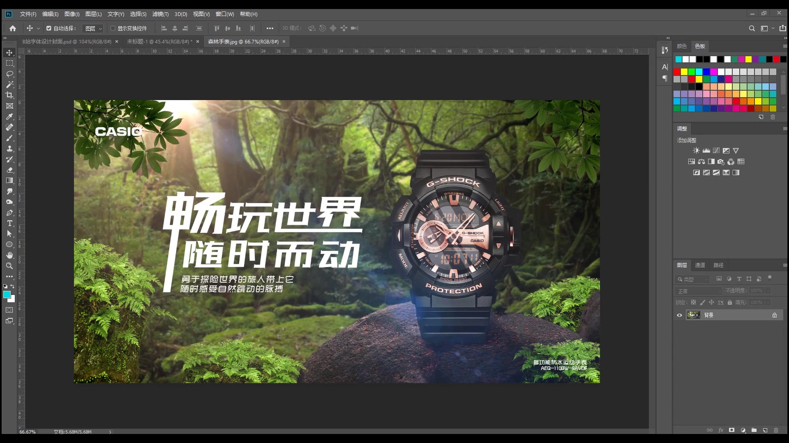The image size is (789, 443).
Task: Select the Hand tool
Action: (x=9, y=255)
